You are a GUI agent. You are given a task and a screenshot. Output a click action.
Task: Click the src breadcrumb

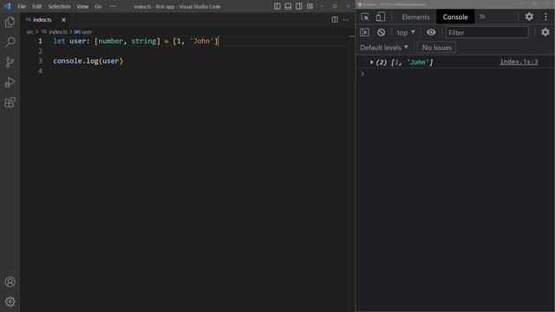29,32
